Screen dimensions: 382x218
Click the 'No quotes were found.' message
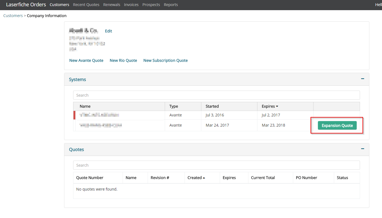point(97,189)
